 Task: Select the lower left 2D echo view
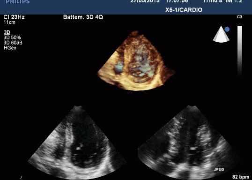77,142
